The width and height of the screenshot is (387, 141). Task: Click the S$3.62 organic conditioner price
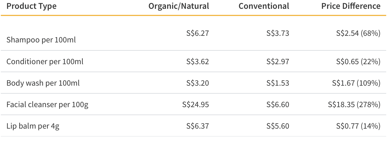(x=198, y=61)
